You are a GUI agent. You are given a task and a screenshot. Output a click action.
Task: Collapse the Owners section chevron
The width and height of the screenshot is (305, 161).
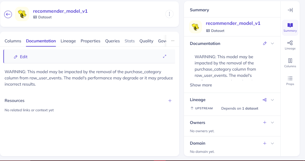tap(272, 123)
